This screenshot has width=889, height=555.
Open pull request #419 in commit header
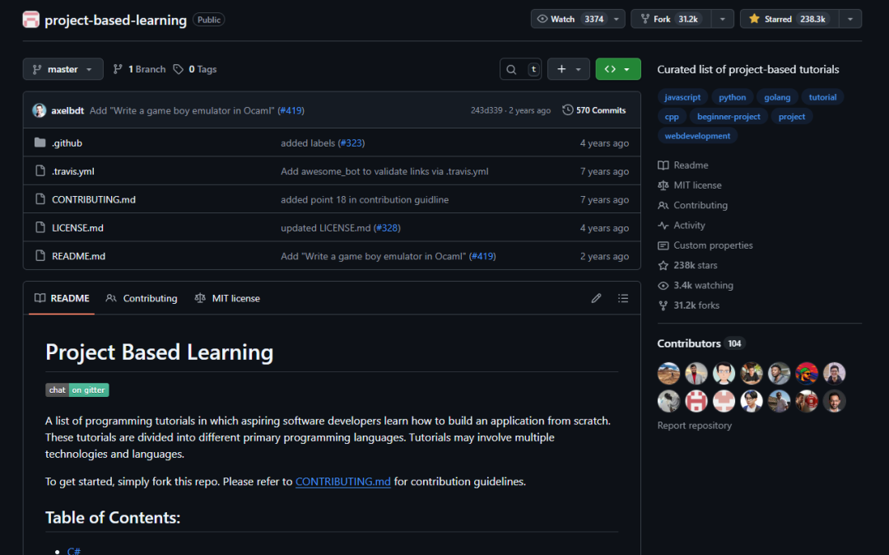coord(291,110)
